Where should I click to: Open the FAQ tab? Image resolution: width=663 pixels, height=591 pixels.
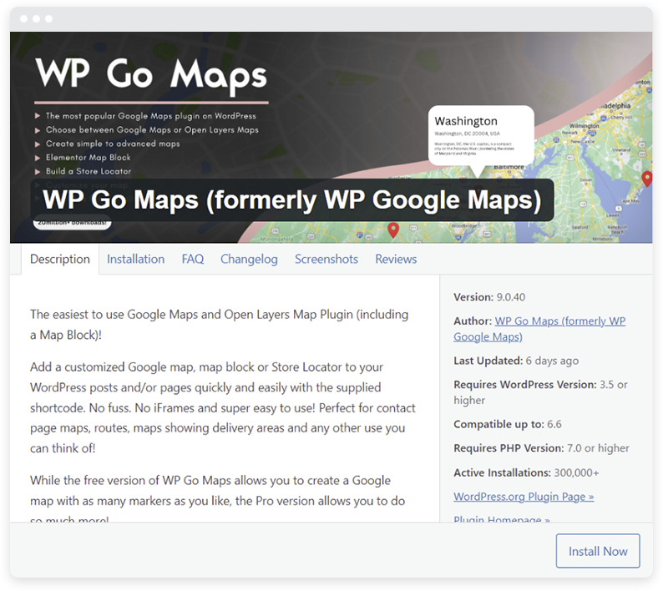pos(193,259)
